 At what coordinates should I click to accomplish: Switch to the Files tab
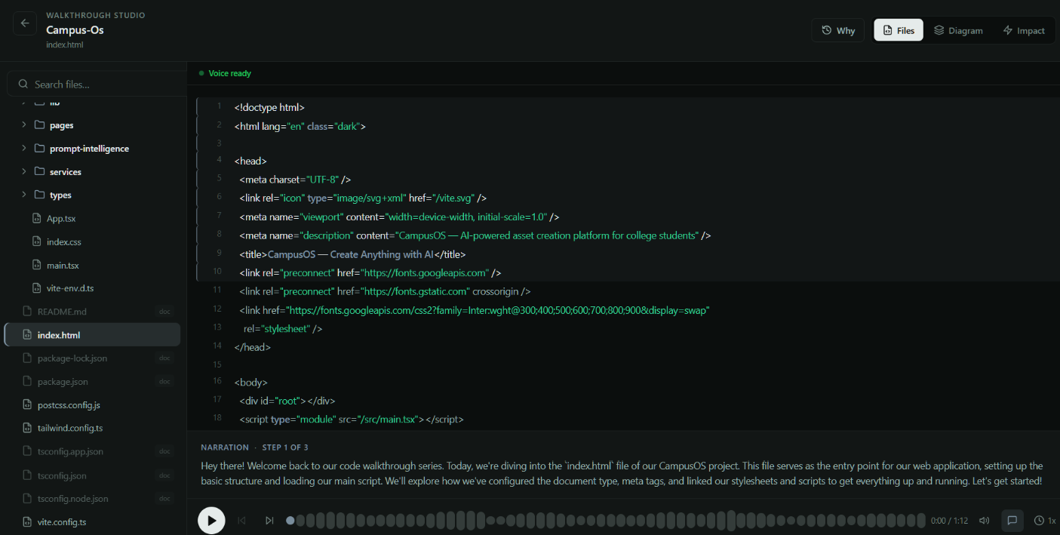pos(899,30)
